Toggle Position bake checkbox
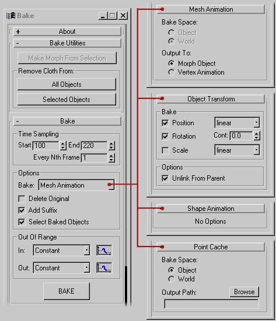 pyautogui.click(x=165, y=123)
